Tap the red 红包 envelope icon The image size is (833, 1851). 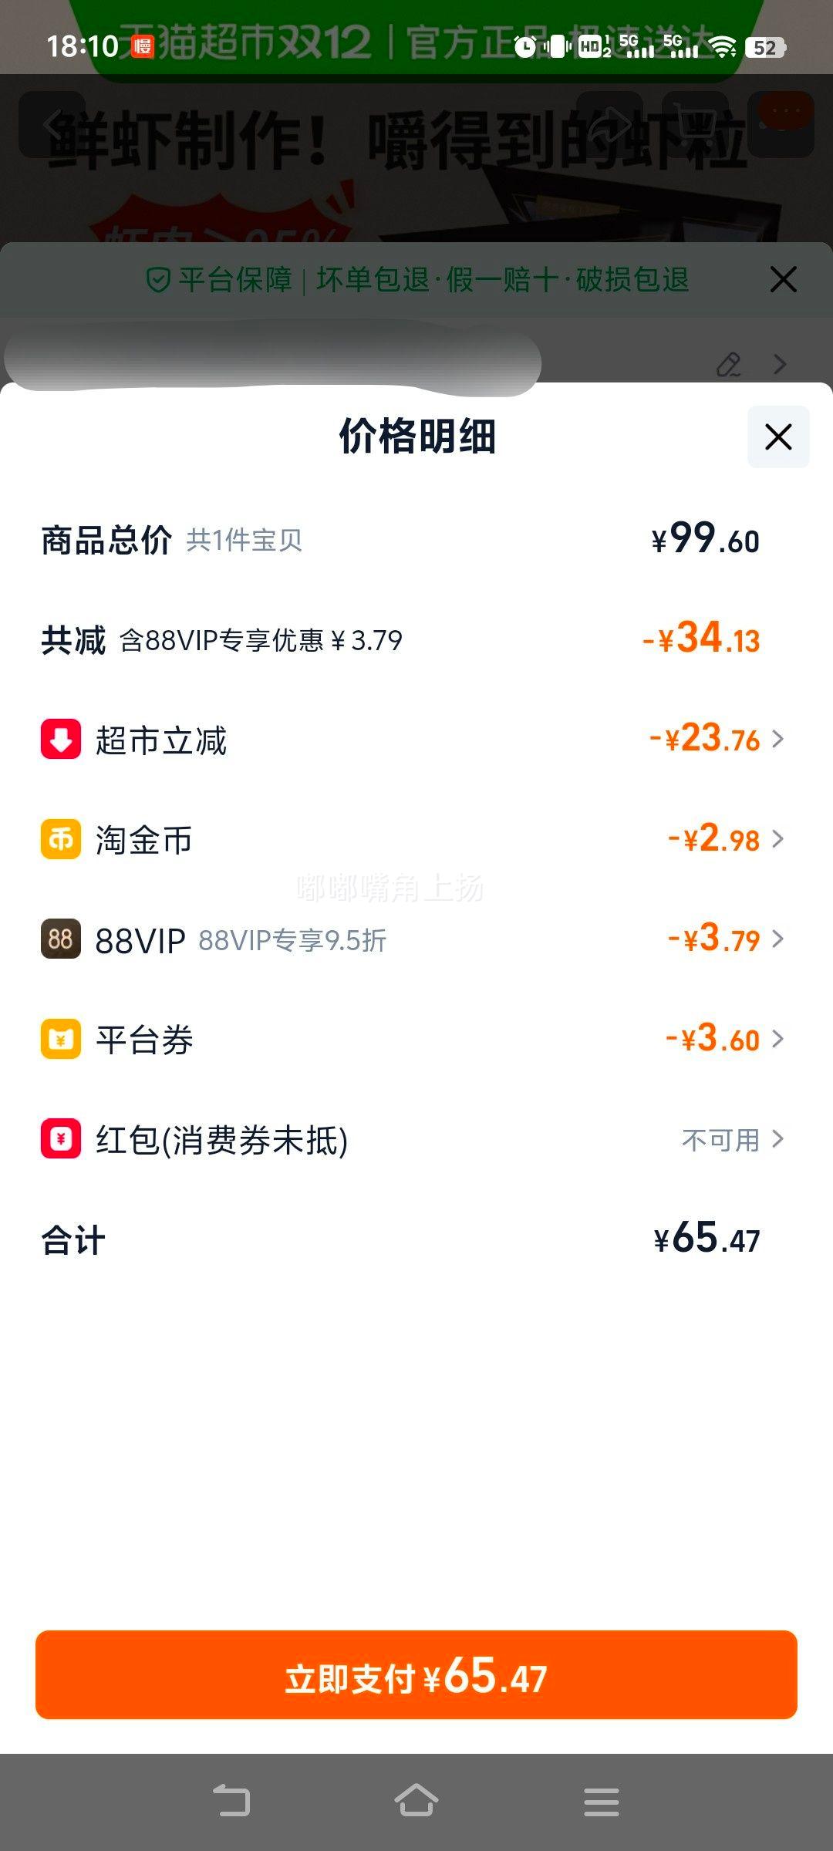tap(61, 1138)
